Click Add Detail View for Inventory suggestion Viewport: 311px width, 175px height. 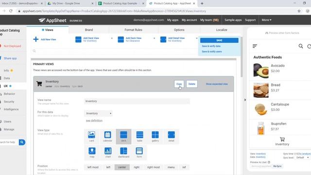173,39
